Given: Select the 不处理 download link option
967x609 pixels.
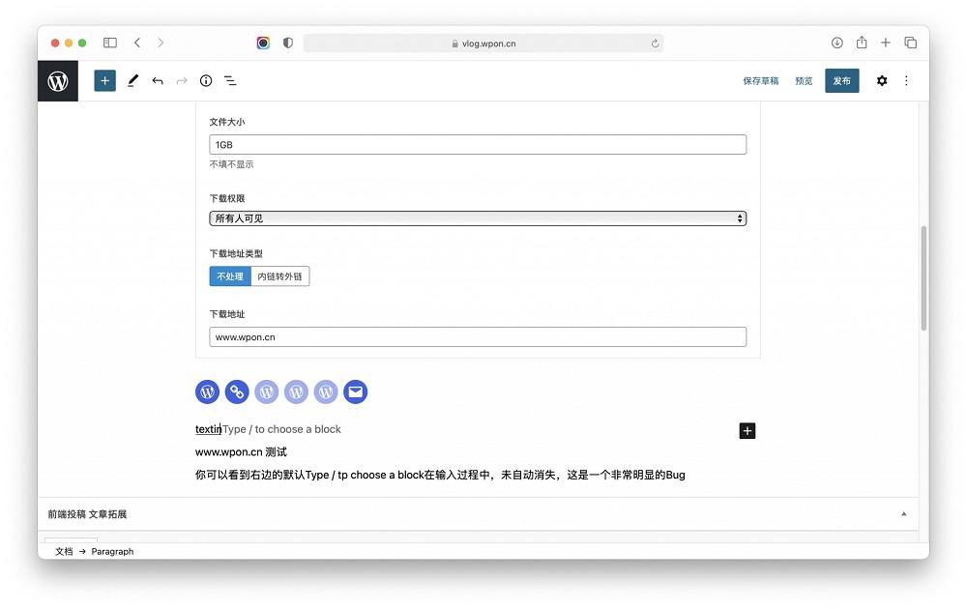Looking at the screenshot, I should [229, 275].
